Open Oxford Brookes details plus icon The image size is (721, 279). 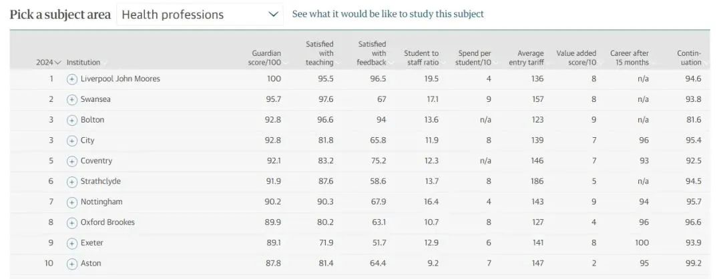click(x=71, y=222)
